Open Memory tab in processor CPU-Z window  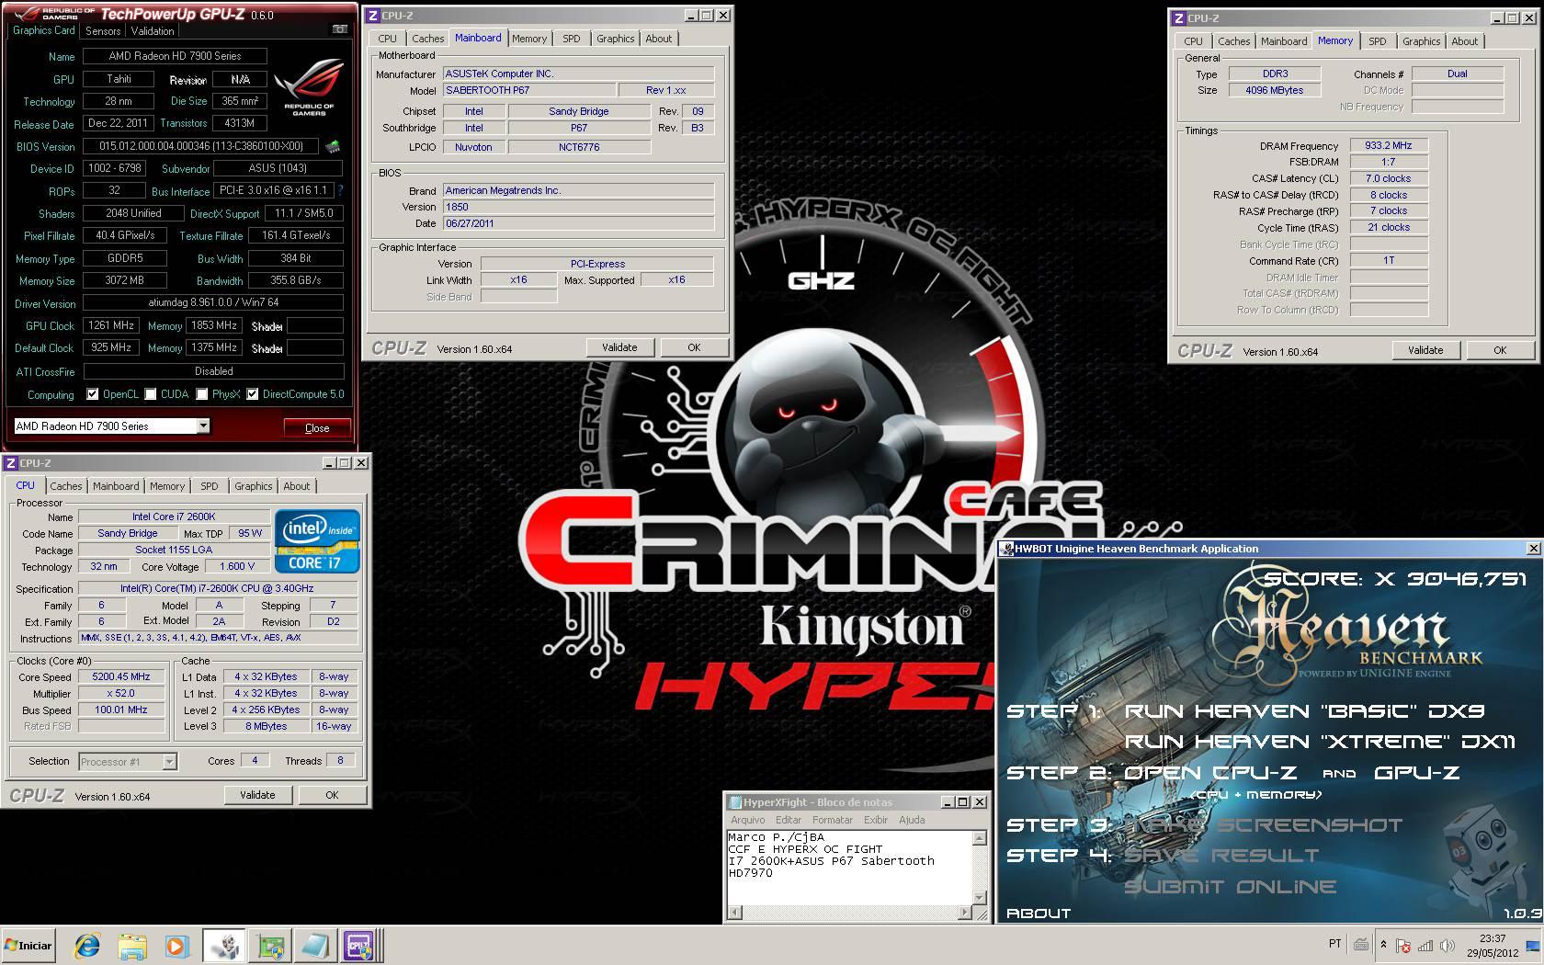pyautogui.click(x=167, y=486)
